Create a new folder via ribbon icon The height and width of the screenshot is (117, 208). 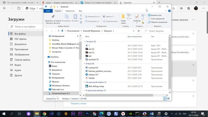point(123,17)
